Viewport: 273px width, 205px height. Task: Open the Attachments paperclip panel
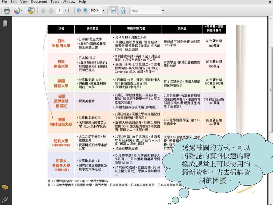pos(5,200)
